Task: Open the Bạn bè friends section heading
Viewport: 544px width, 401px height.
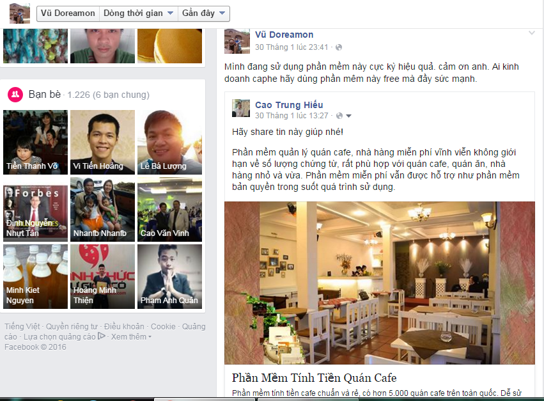Action: 45,95
